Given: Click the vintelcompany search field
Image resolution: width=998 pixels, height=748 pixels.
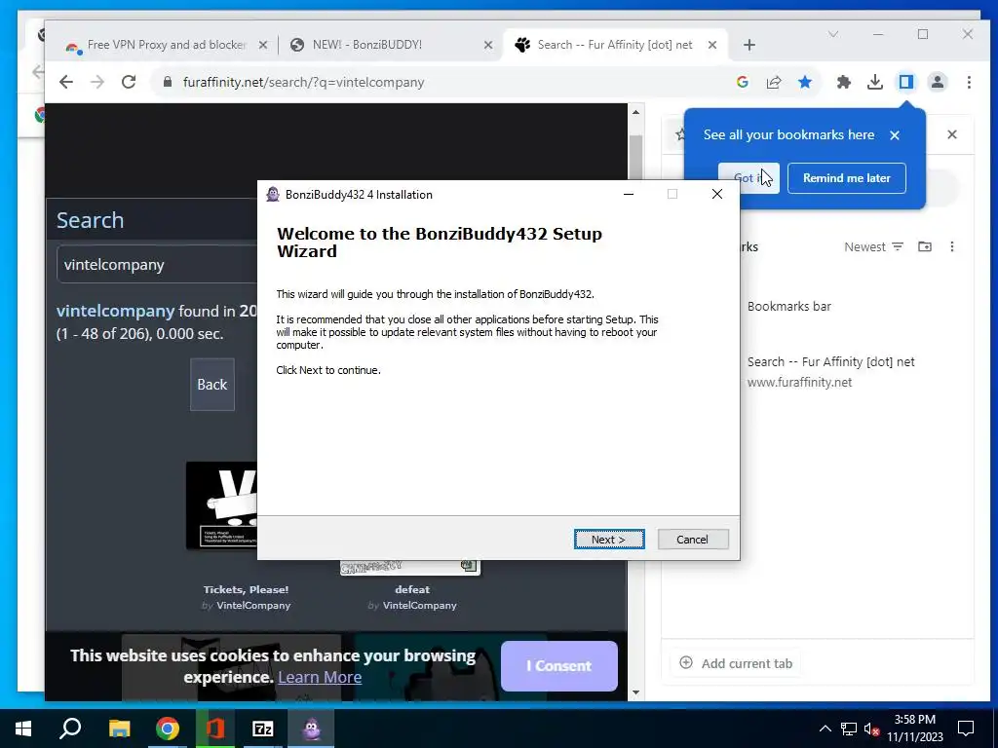Looking at the screenshot, I should (x=157, y=265).
